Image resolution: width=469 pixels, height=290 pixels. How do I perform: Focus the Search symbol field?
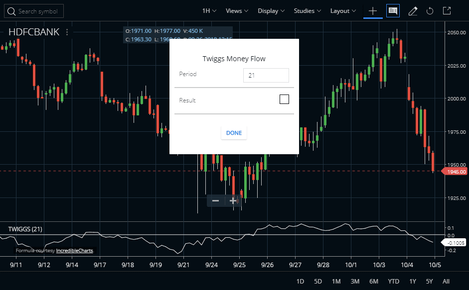34,11
